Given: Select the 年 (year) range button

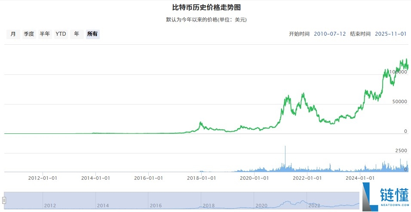Looking at the screenshot, I should pyautogui.click(x=77, y=34).
